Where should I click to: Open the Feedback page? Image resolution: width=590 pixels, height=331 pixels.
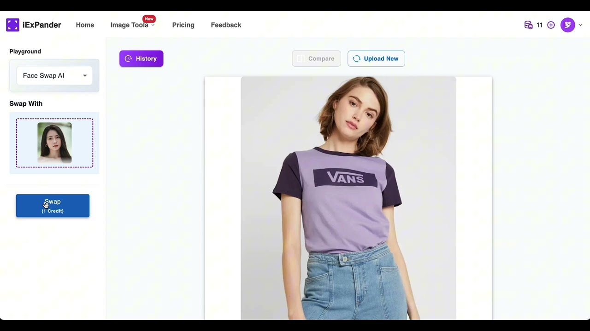226,25
